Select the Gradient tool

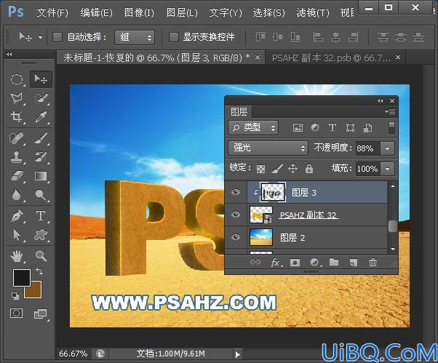point(41,176)
